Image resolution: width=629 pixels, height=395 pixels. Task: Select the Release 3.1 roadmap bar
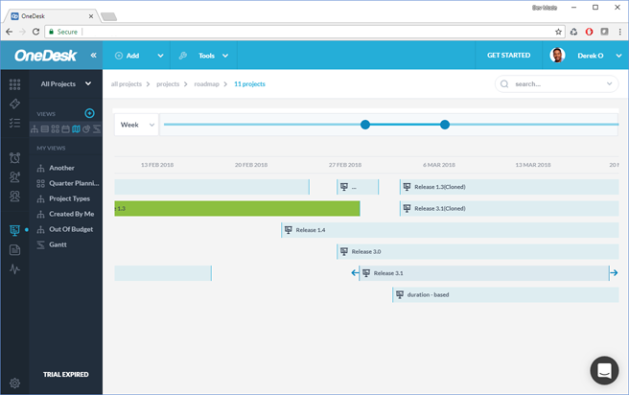484,273
